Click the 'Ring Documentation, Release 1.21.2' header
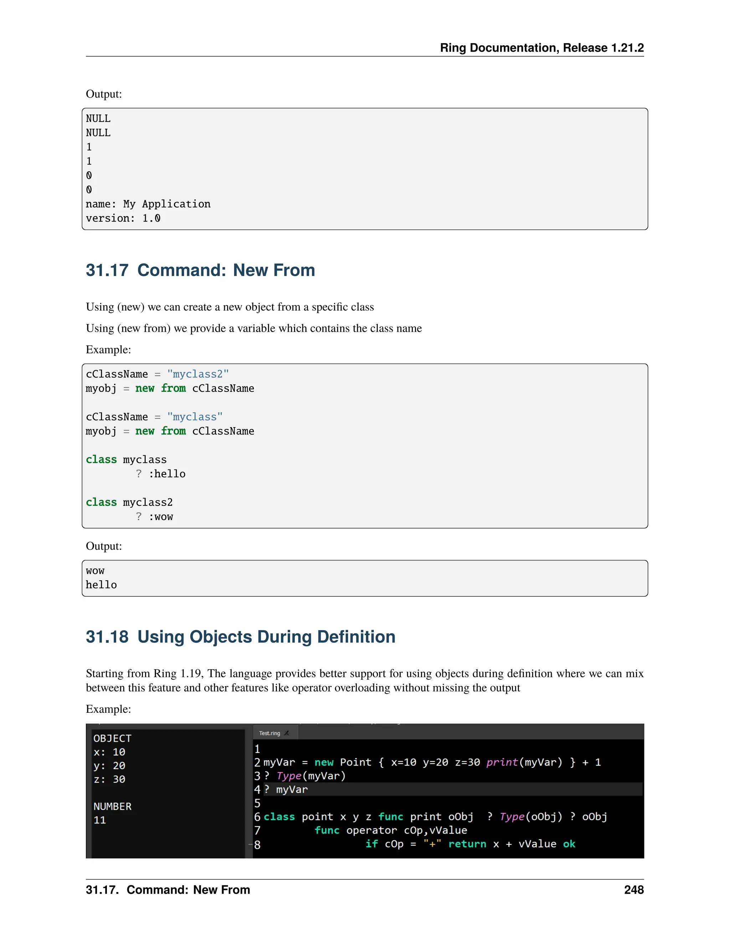 (541, 47)
